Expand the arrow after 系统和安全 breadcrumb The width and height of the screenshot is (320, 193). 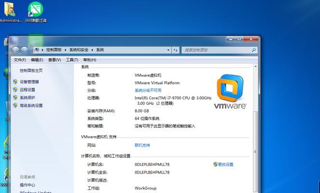click(x=92, y=50)
